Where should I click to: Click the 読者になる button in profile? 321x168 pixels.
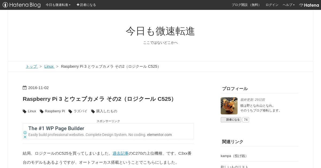(x=231, y=120)
